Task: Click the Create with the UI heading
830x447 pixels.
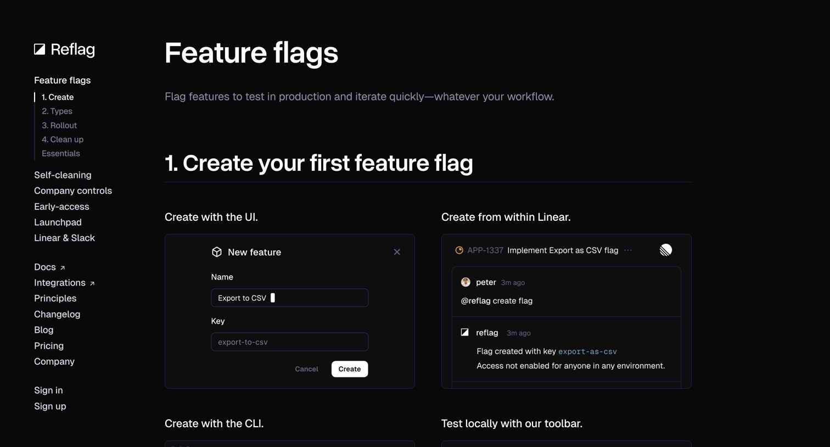Action: [211, 217]
